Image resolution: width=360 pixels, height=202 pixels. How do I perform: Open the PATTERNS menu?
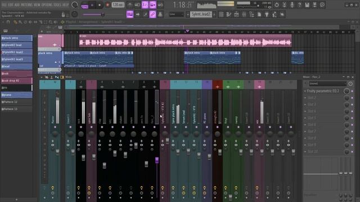pos(27,5)
